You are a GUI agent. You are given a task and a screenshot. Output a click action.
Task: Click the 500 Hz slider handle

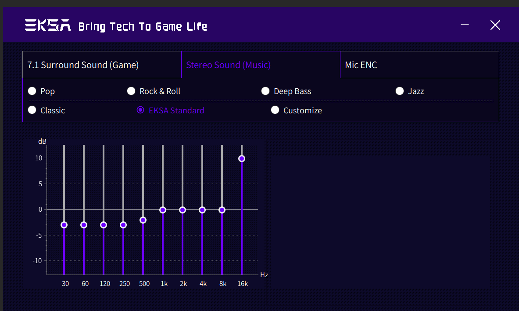tap(143, 220)
